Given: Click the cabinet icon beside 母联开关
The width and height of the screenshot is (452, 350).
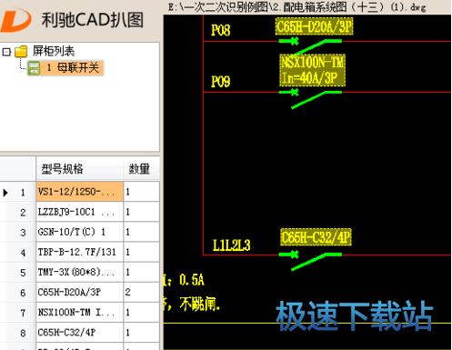Looking at the screenshot, I should click(x=34, y=68).
